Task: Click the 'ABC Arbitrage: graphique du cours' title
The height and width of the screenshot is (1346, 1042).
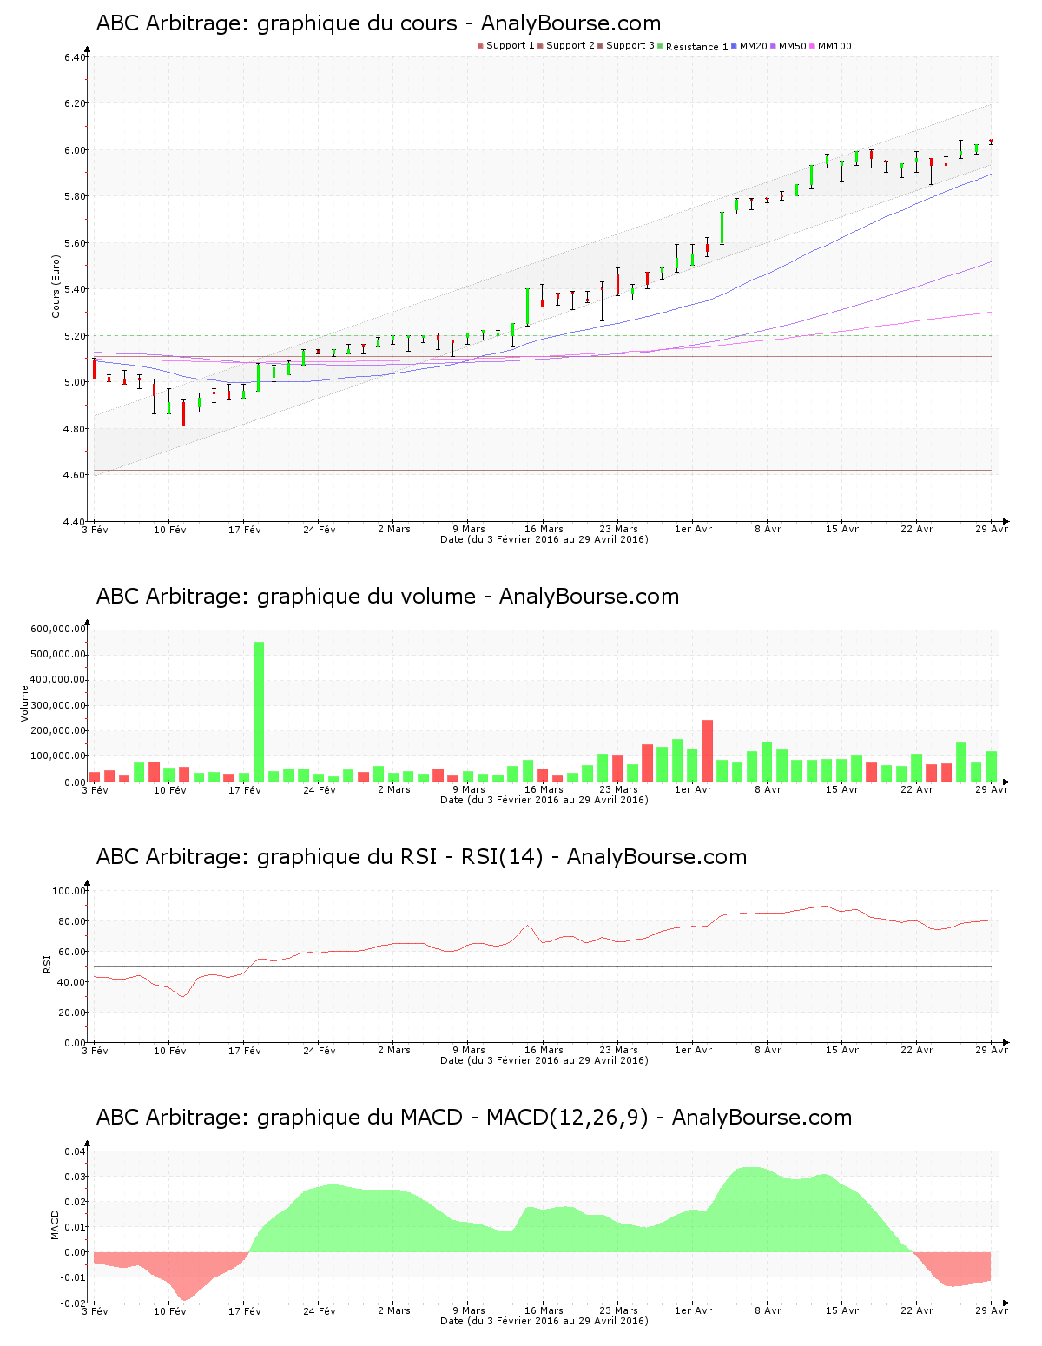Action: pyautogui.click(x=277, y=23)
